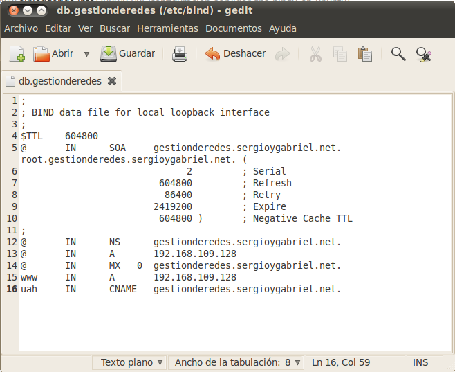Click 'uah' host on line 16
The height and width of the screenshot is (372, 455).
point(29,289)
